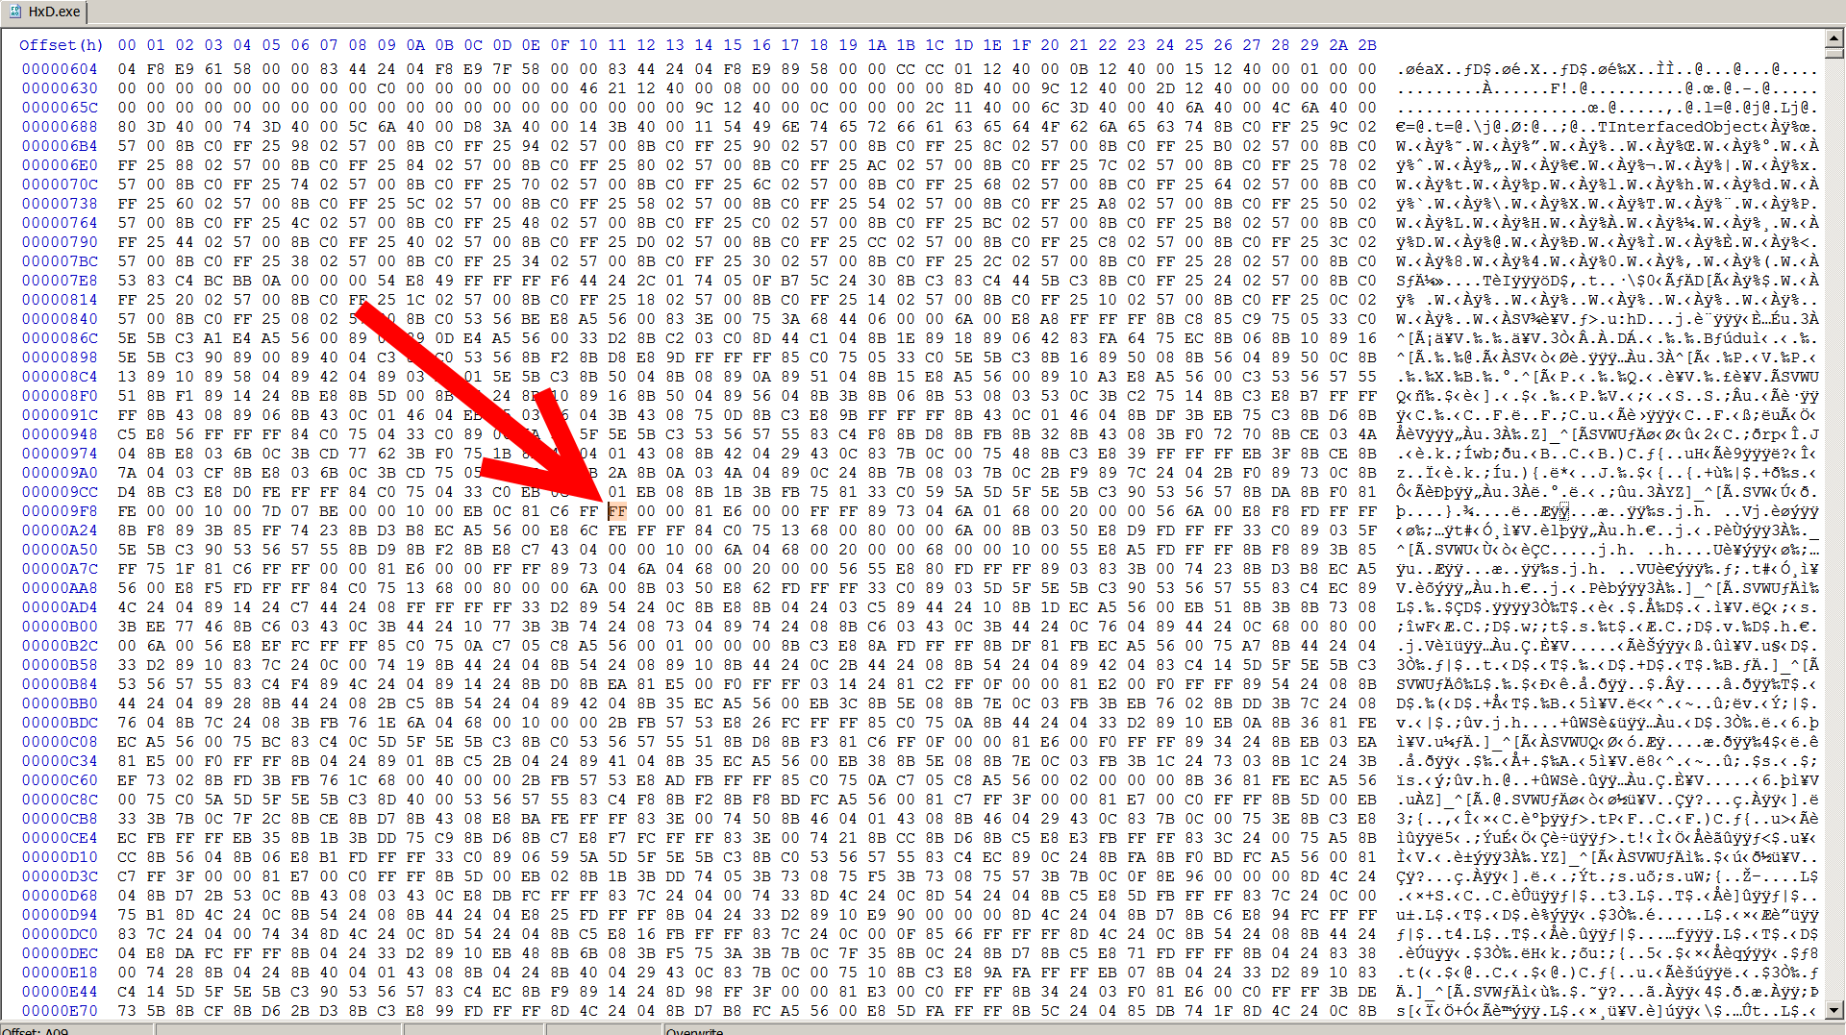
Task: Click the Offset: A09 status bar field
Action: 77,1030
